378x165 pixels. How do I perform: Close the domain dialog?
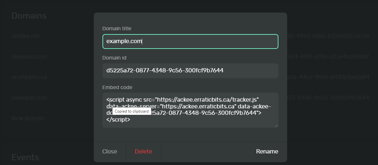pos(110,151)
